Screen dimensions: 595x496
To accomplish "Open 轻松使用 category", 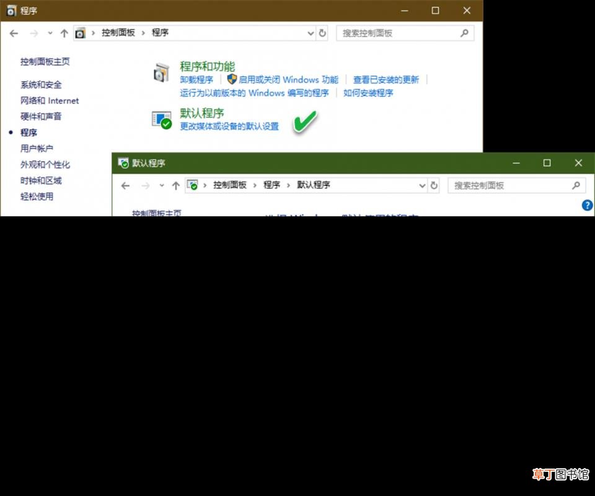I will coord(37,197).
